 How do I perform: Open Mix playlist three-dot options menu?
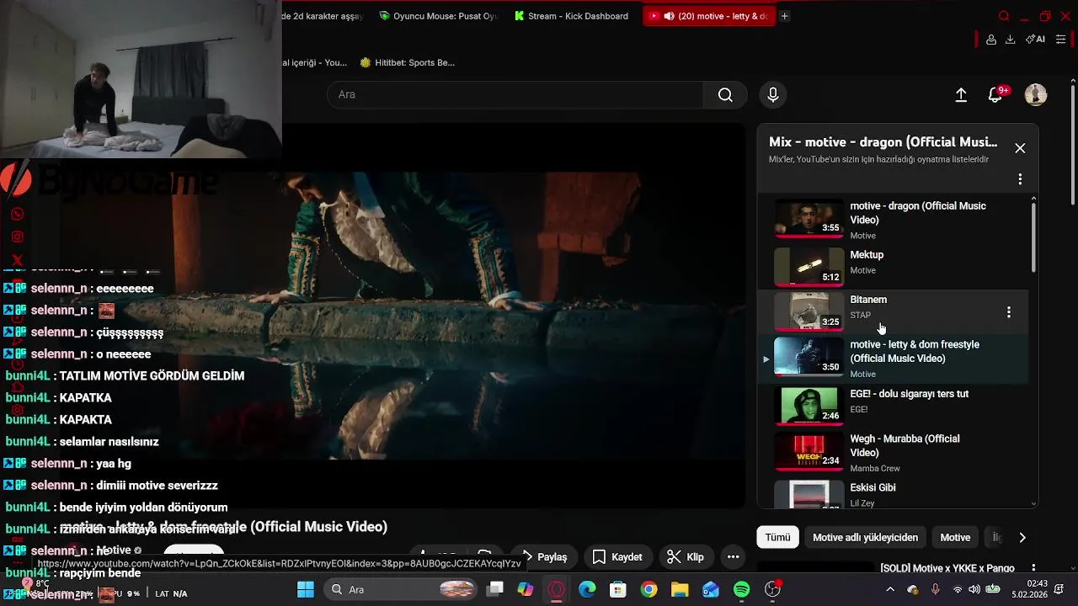(x=1020, y=179)
